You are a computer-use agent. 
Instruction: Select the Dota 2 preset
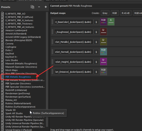pos(9,50)
